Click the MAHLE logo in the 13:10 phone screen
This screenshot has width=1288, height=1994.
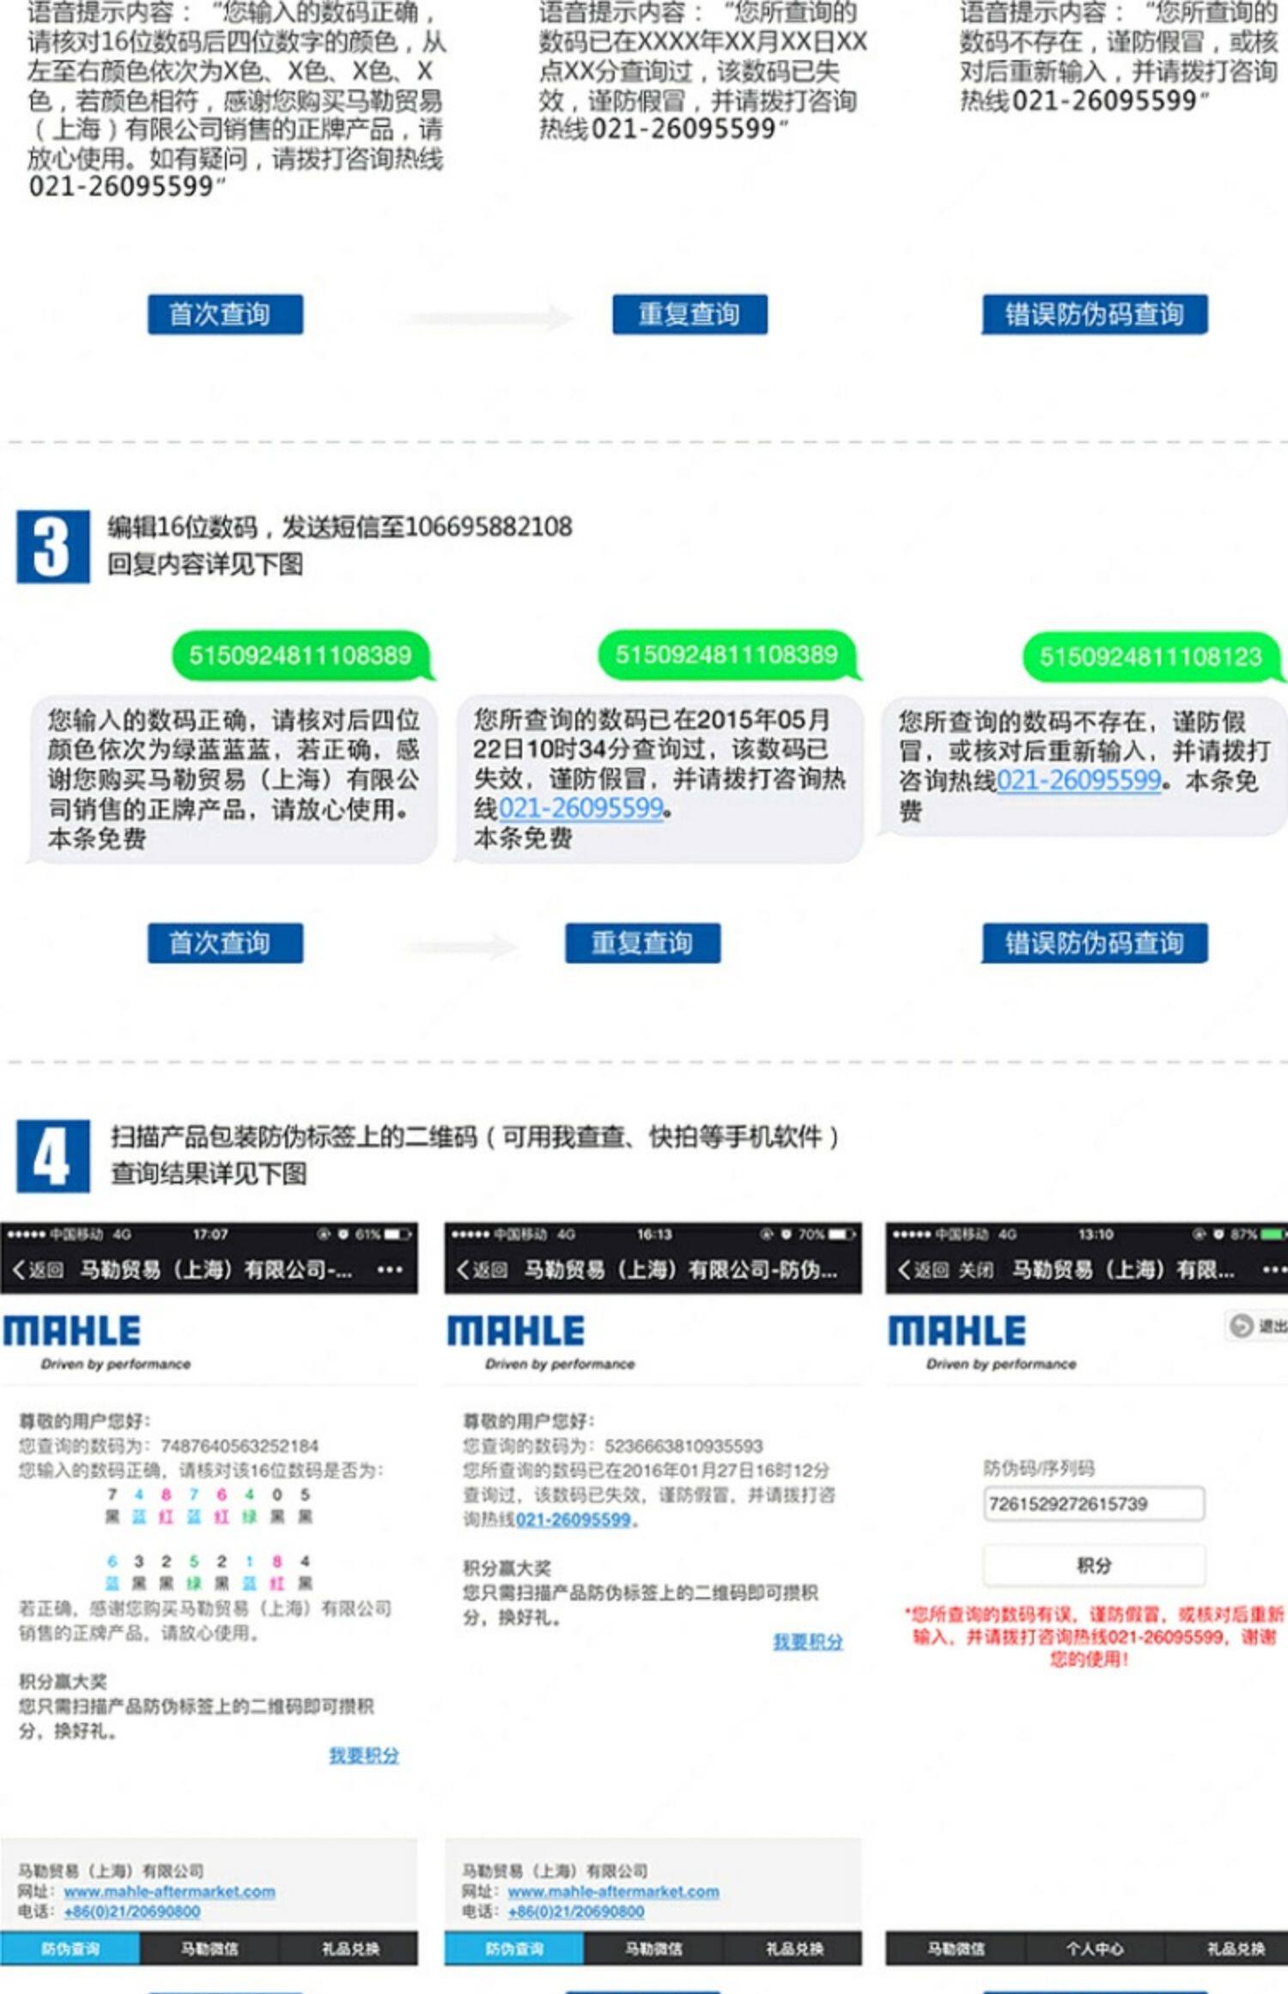pyautogui.click(x=957, y=1332)
